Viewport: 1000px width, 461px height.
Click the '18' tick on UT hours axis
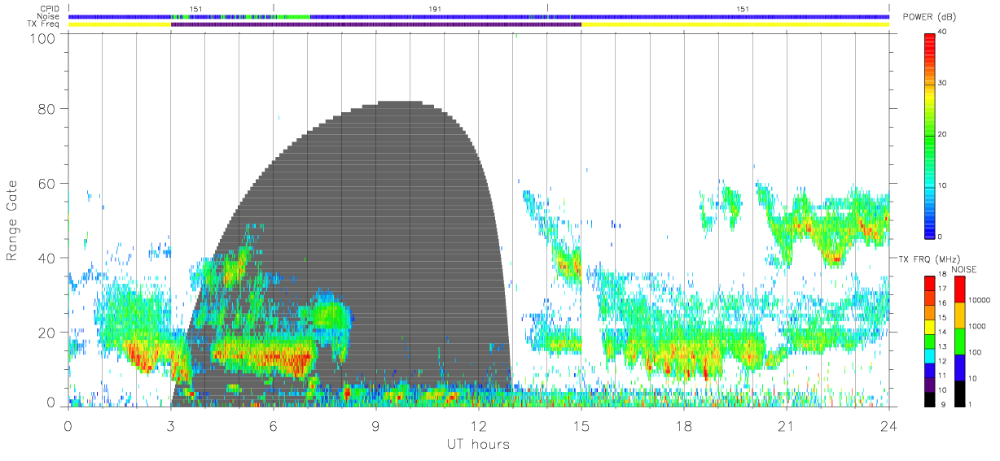[x=684, y=425]
